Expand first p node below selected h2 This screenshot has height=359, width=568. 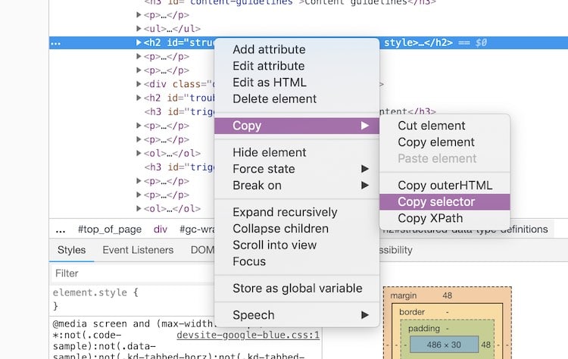[139, 56]
